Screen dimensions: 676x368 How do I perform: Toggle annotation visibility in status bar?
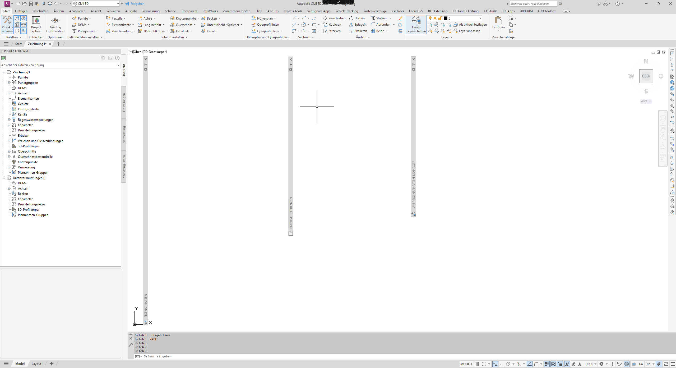pyautogui.click(x=567, y=364)
